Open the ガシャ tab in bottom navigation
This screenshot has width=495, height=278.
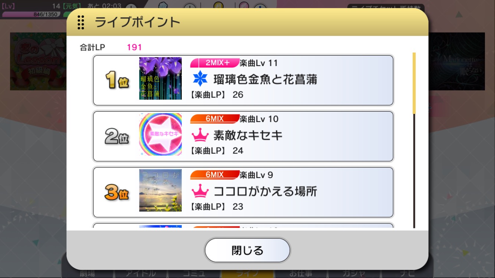[x=354, y=273]
